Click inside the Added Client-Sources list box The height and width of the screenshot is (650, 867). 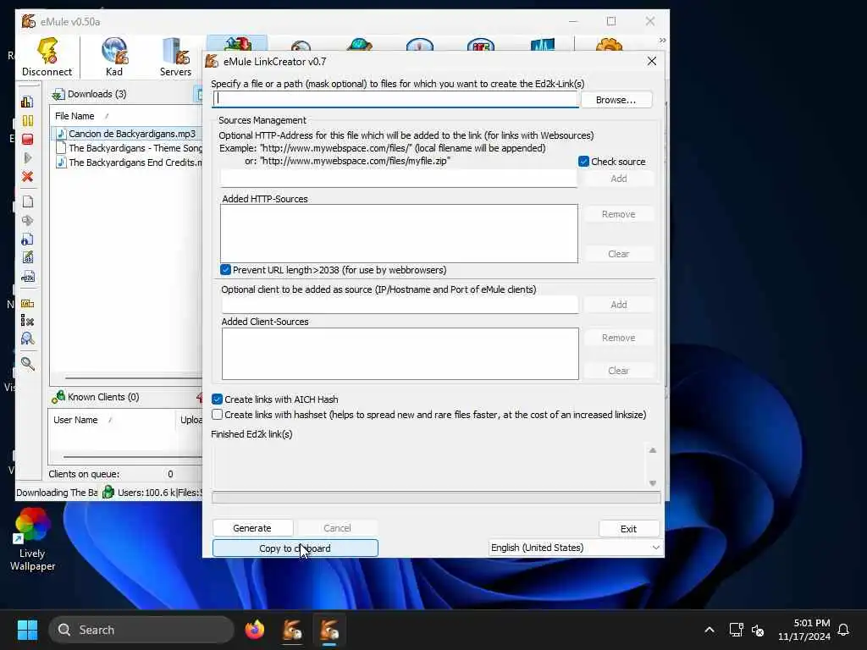click(x=400, y=354)
